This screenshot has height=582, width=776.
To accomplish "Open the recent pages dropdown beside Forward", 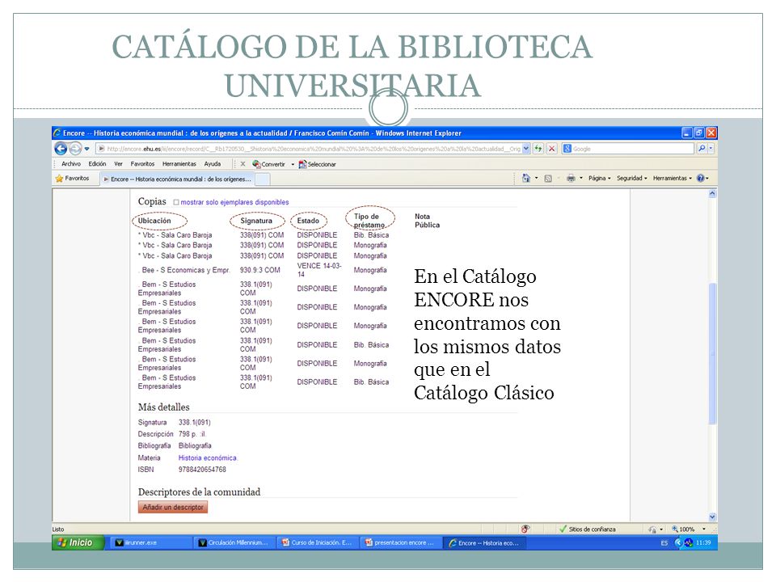I will (x=86, y=149).
